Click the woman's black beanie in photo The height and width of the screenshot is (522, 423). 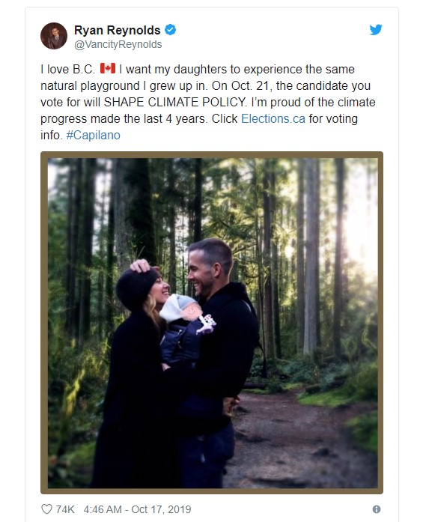[136, 288]
